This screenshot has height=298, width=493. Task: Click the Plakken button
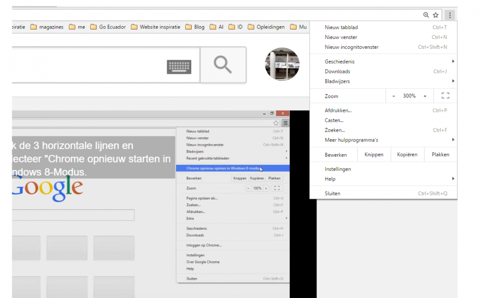coord(440,155)
